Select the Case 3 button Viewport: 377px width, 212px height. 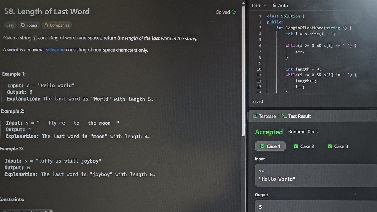pos(338,146)
